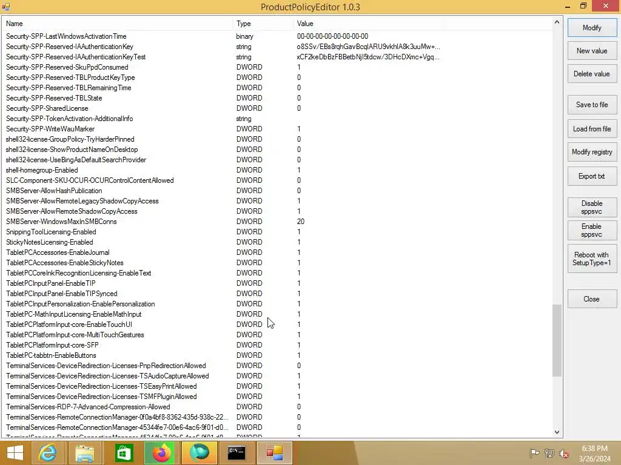
Task: Select TabletPC-MathInputLicensing-EnableMathInput row
Action: pyautogui.click(x=277, y=314)
